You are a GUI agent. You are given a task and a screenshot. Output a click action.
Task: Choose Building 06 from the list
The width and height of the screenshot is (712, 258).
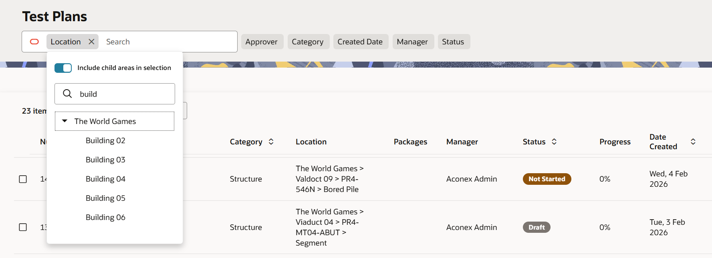click(x=105, y=217)
